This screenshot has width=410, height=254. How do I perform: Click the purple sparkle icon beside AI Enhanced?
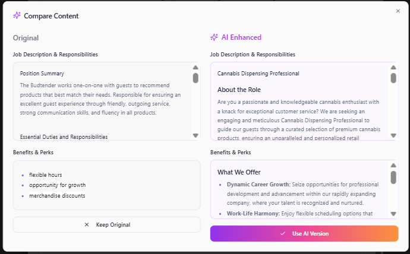click(x=214, y=37)
